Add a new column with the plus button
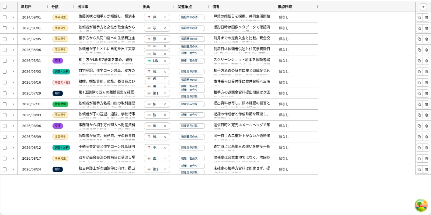The image size is (431, 215). (423, 7)
